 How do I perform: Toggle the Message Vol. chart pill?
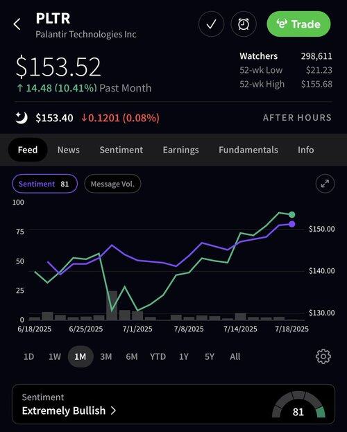coord(112,184)
